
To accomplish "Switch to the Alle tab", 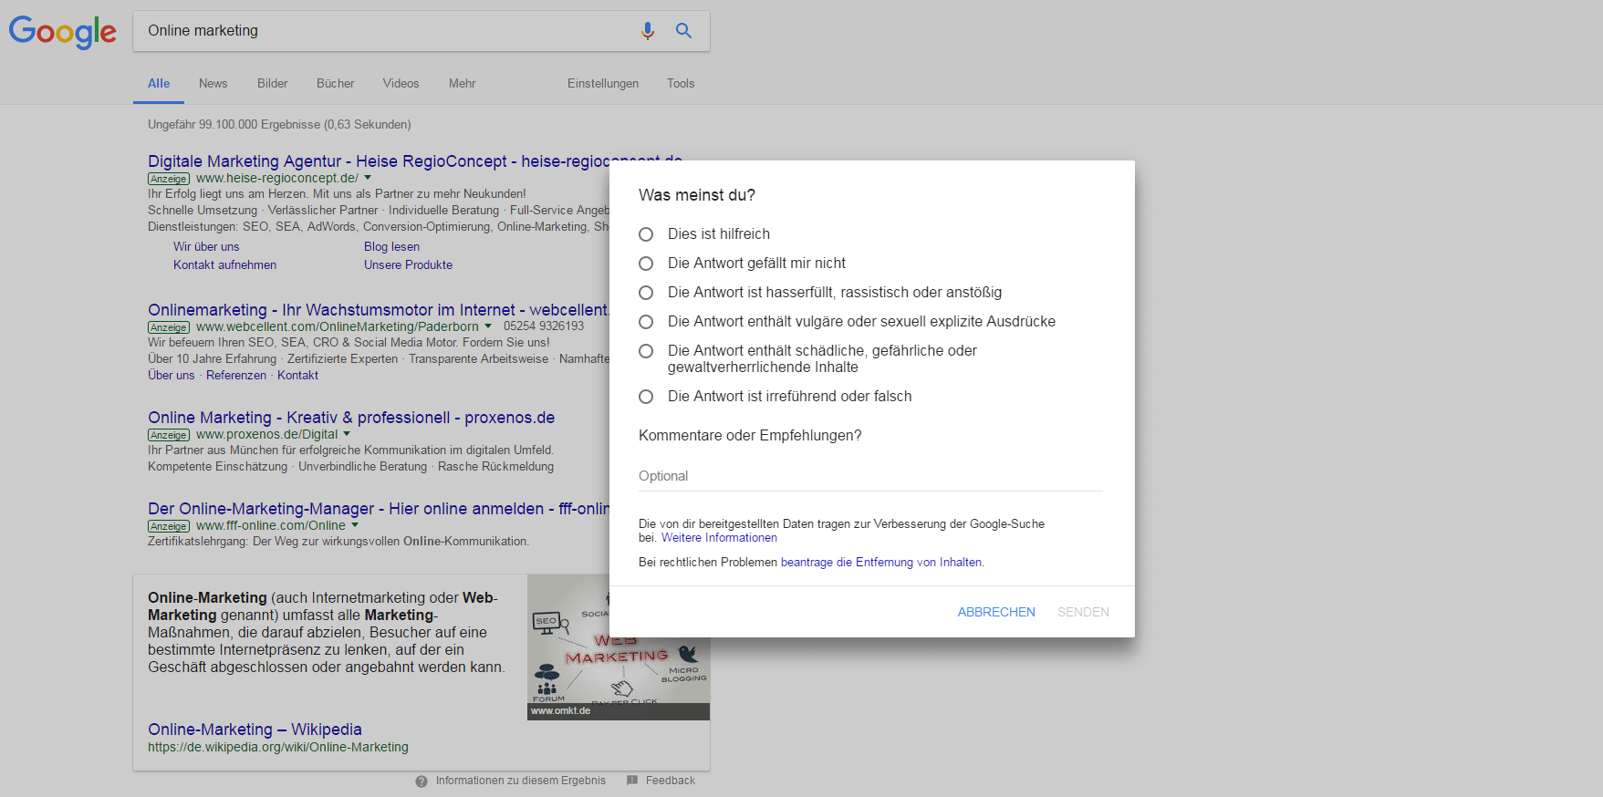I will click(x=159, y=83).
